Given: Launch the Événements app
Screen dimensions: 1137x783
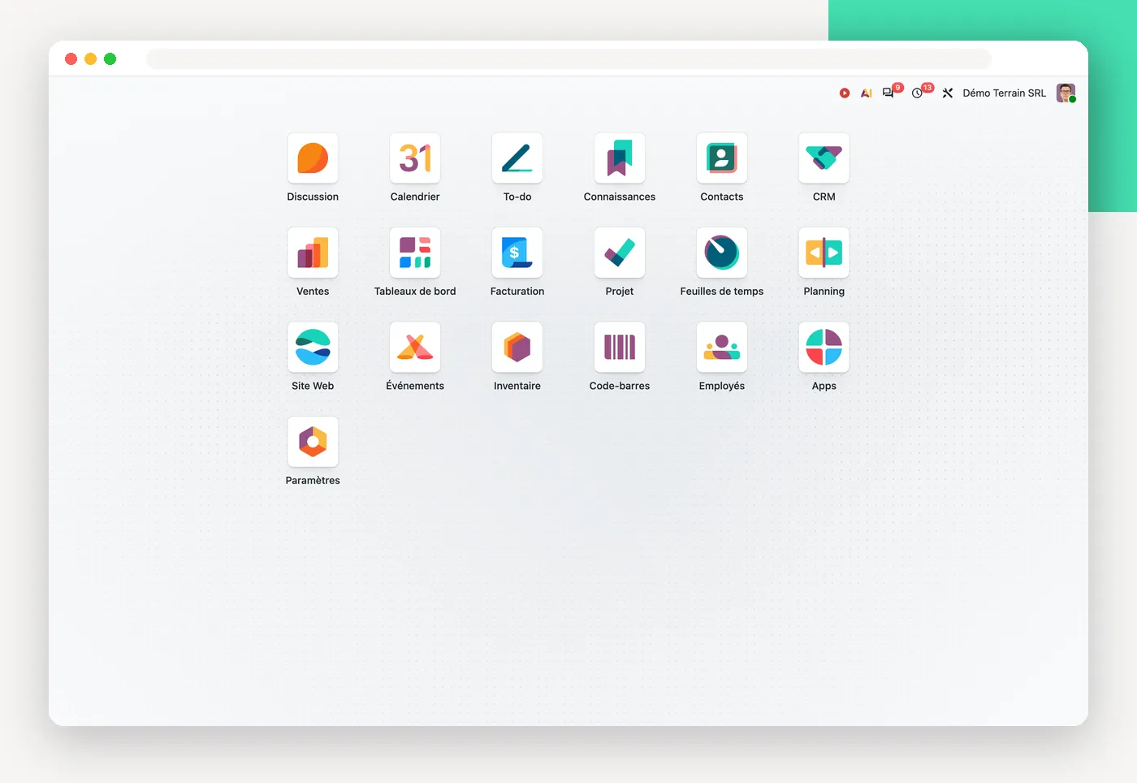Looking at the screenshot, I should [x=415, y=348].
